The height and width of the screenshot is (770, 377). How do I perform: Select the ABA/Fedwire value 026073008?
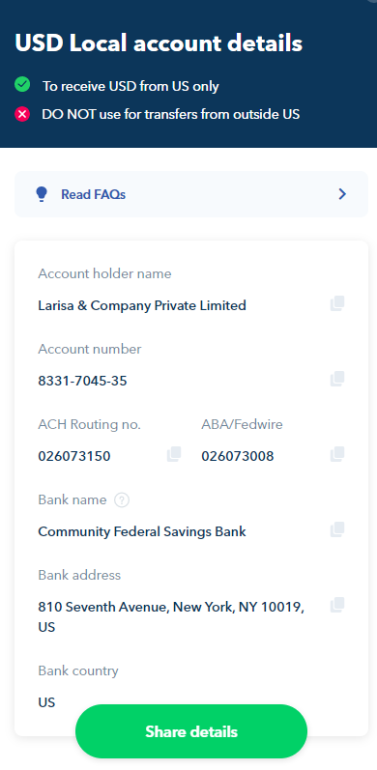(238, 456)
